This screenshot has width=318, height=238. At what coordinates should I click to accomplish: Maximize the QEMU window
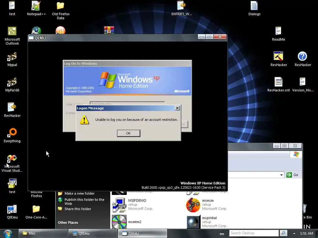coord(209,37)
